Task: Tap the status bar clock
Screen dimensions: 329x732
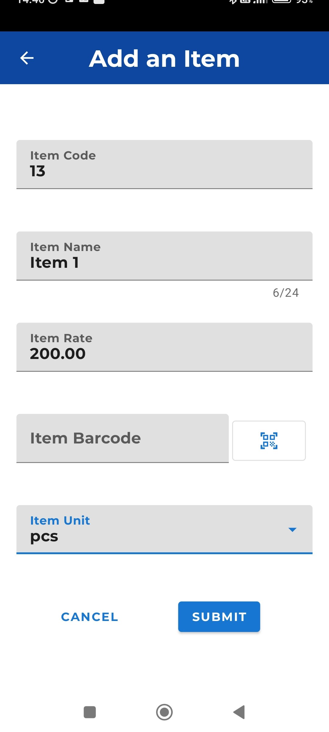Action: (31, 1)
